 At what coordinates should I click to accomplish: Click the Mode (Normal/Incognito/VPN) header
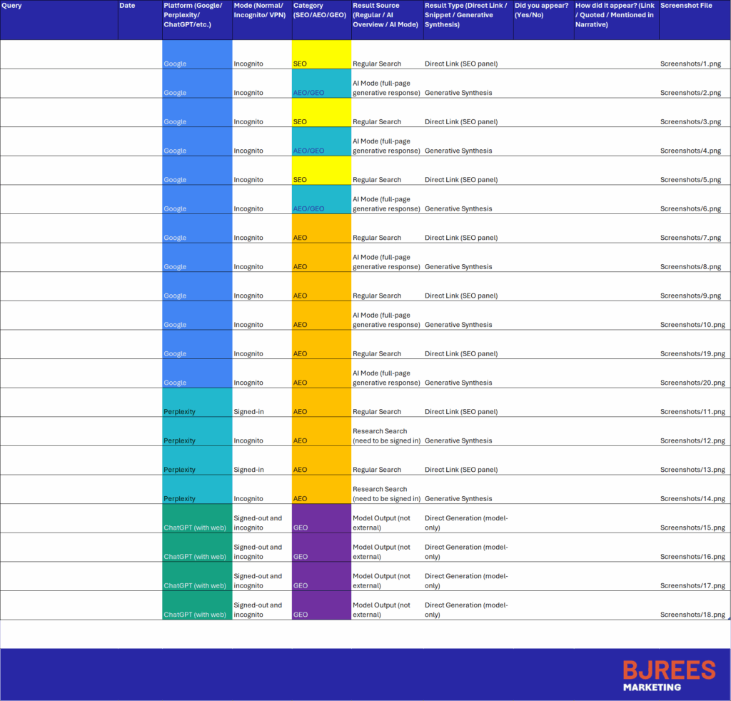(261, 19)
